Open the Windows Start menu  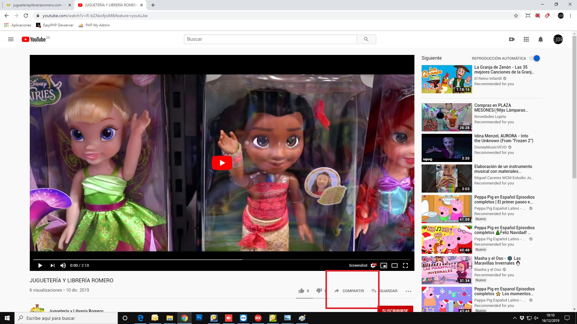7,318
